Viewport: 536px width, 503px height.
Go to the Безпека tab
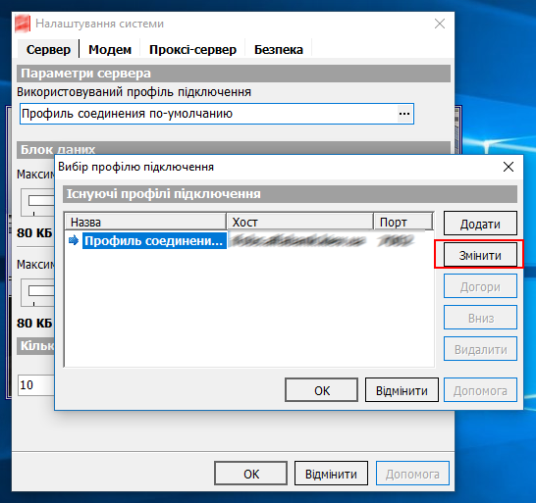click(x=278, y=50)
